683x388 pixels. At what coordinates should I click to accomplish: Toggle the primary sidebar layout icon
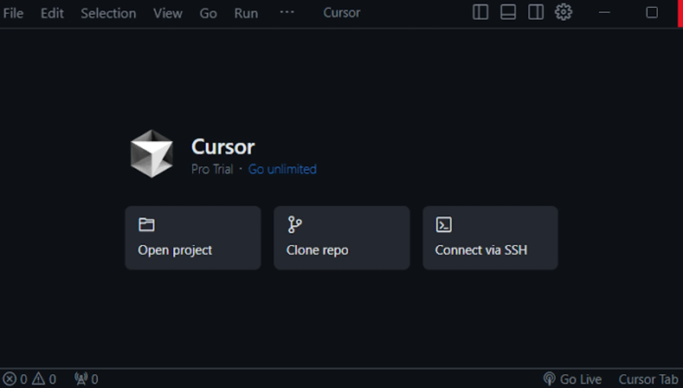click(480, 12)
